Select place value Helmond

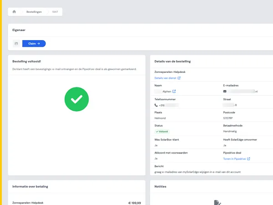pos(160,118)
